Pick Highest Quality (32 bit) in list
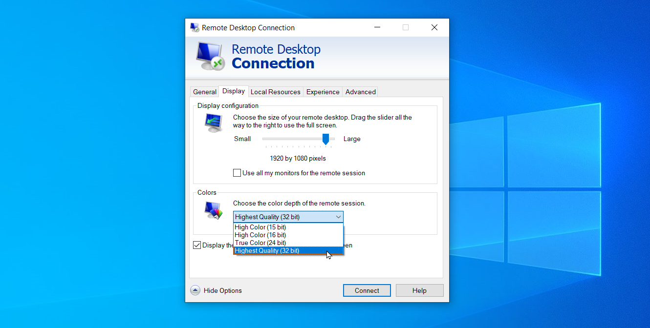Image resolution: width=650 pixels, height=328 pixels. click(288, 250)
